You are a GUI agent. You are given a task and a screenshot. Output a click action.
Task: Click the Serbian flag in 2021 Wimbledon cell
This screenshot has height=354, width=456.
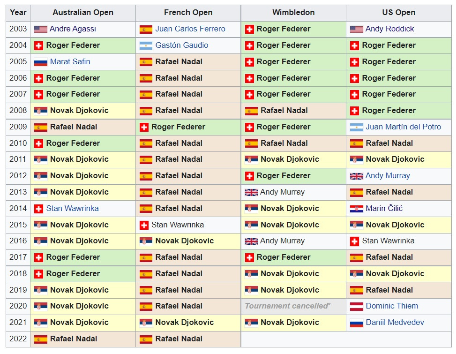[x=251, y=323]
